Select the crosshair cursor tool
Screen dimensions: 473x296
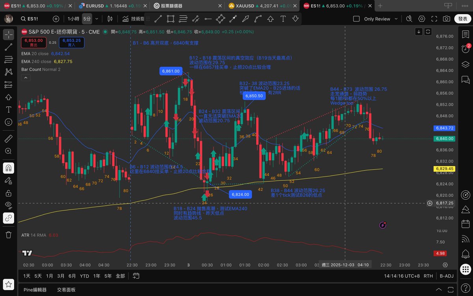pyautogui.click(x=8, y=34)
